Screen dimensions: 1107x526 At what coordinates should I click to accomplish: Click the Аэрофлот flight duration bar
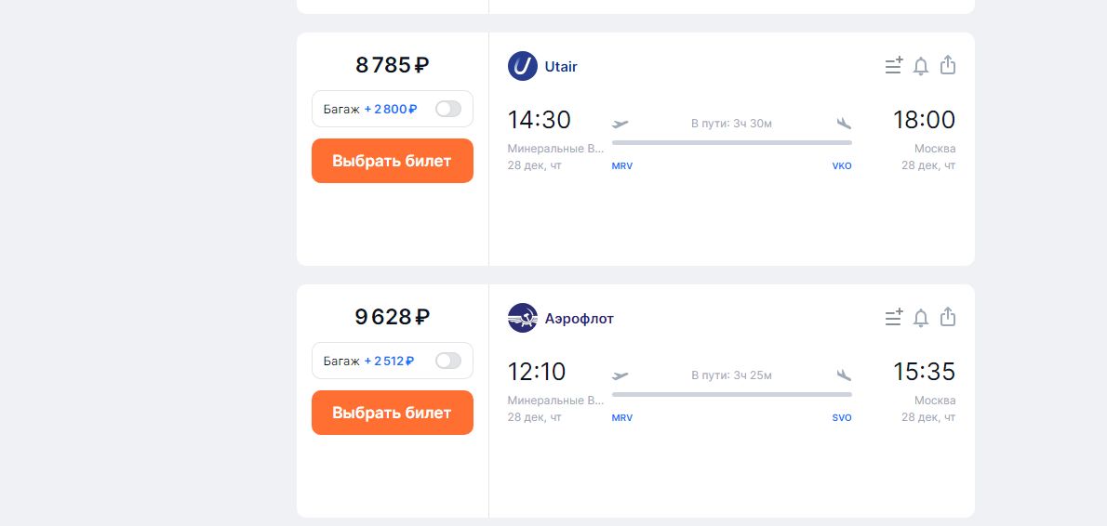(x=731, y=394)
